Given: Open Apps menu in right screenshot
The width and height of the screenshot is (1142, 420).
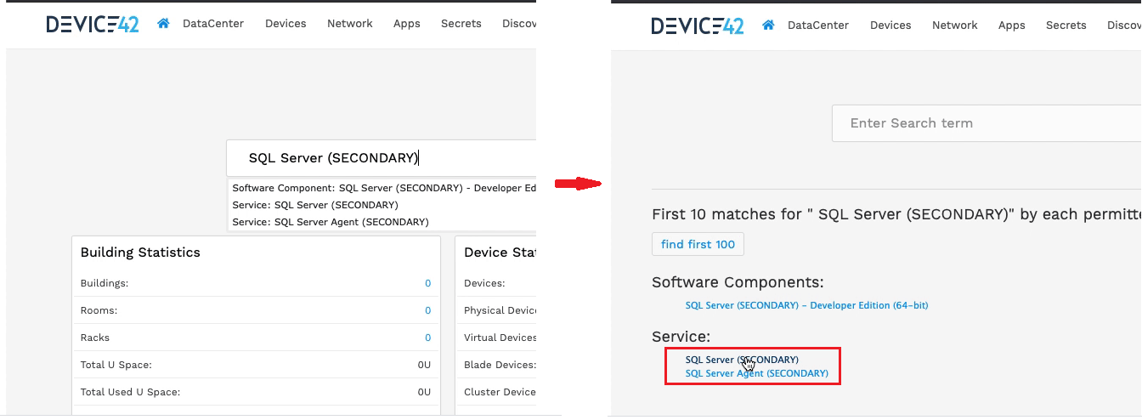Looking at the screenshot, I should pos(1012,26).
